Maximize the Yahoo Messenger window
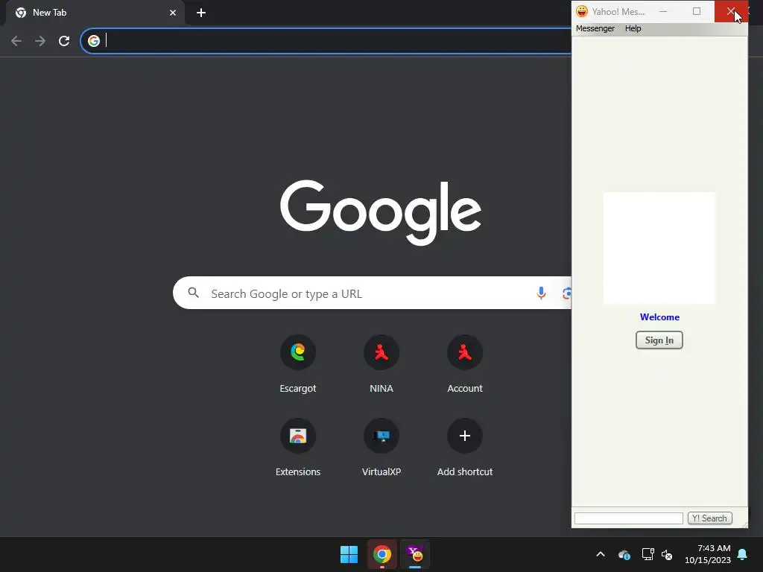This screenshot has width=763, height=572. (697, 11)
